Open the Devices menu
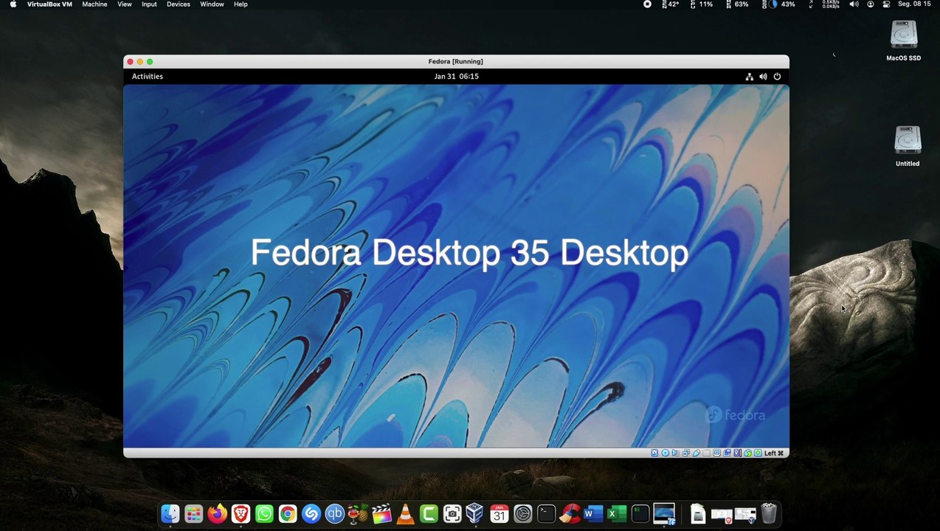 coord(178,4)
